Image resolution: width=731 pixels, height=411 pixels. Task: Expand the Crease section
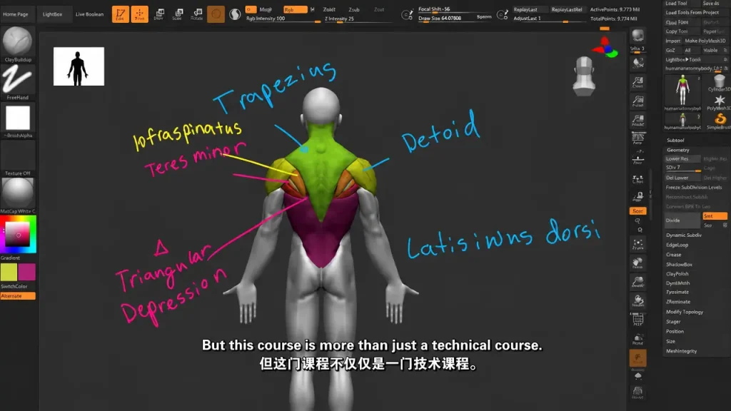click(x=674, y=255)
